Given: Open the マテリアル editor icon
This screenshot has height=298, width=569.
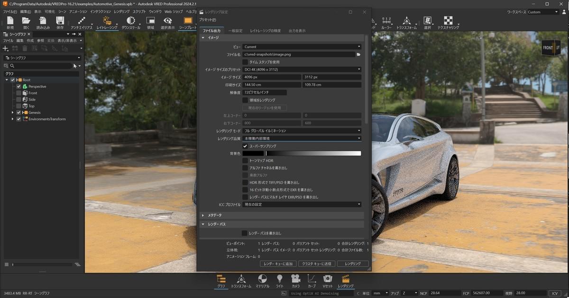Looking at the screenshot, I should (262, 279).
